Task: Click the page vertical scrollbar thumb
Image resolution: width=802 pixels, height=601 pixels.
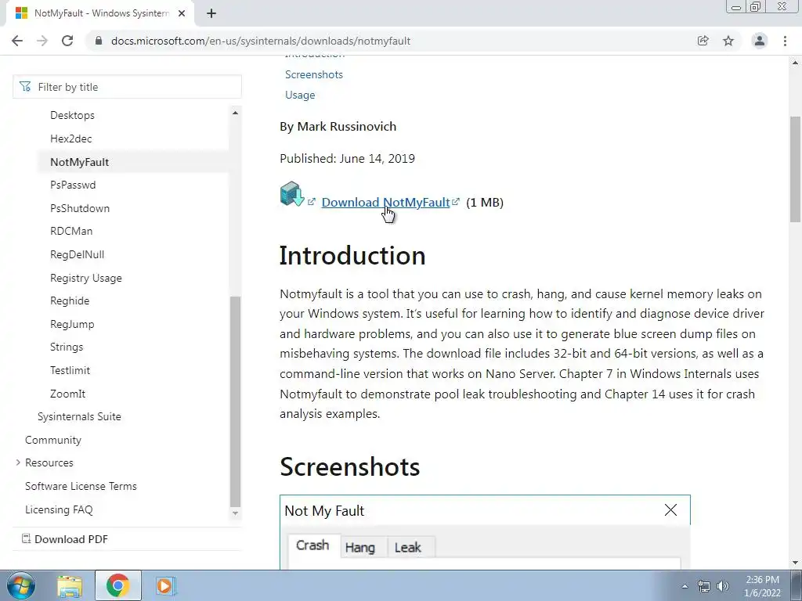Action: pos(796,169)
